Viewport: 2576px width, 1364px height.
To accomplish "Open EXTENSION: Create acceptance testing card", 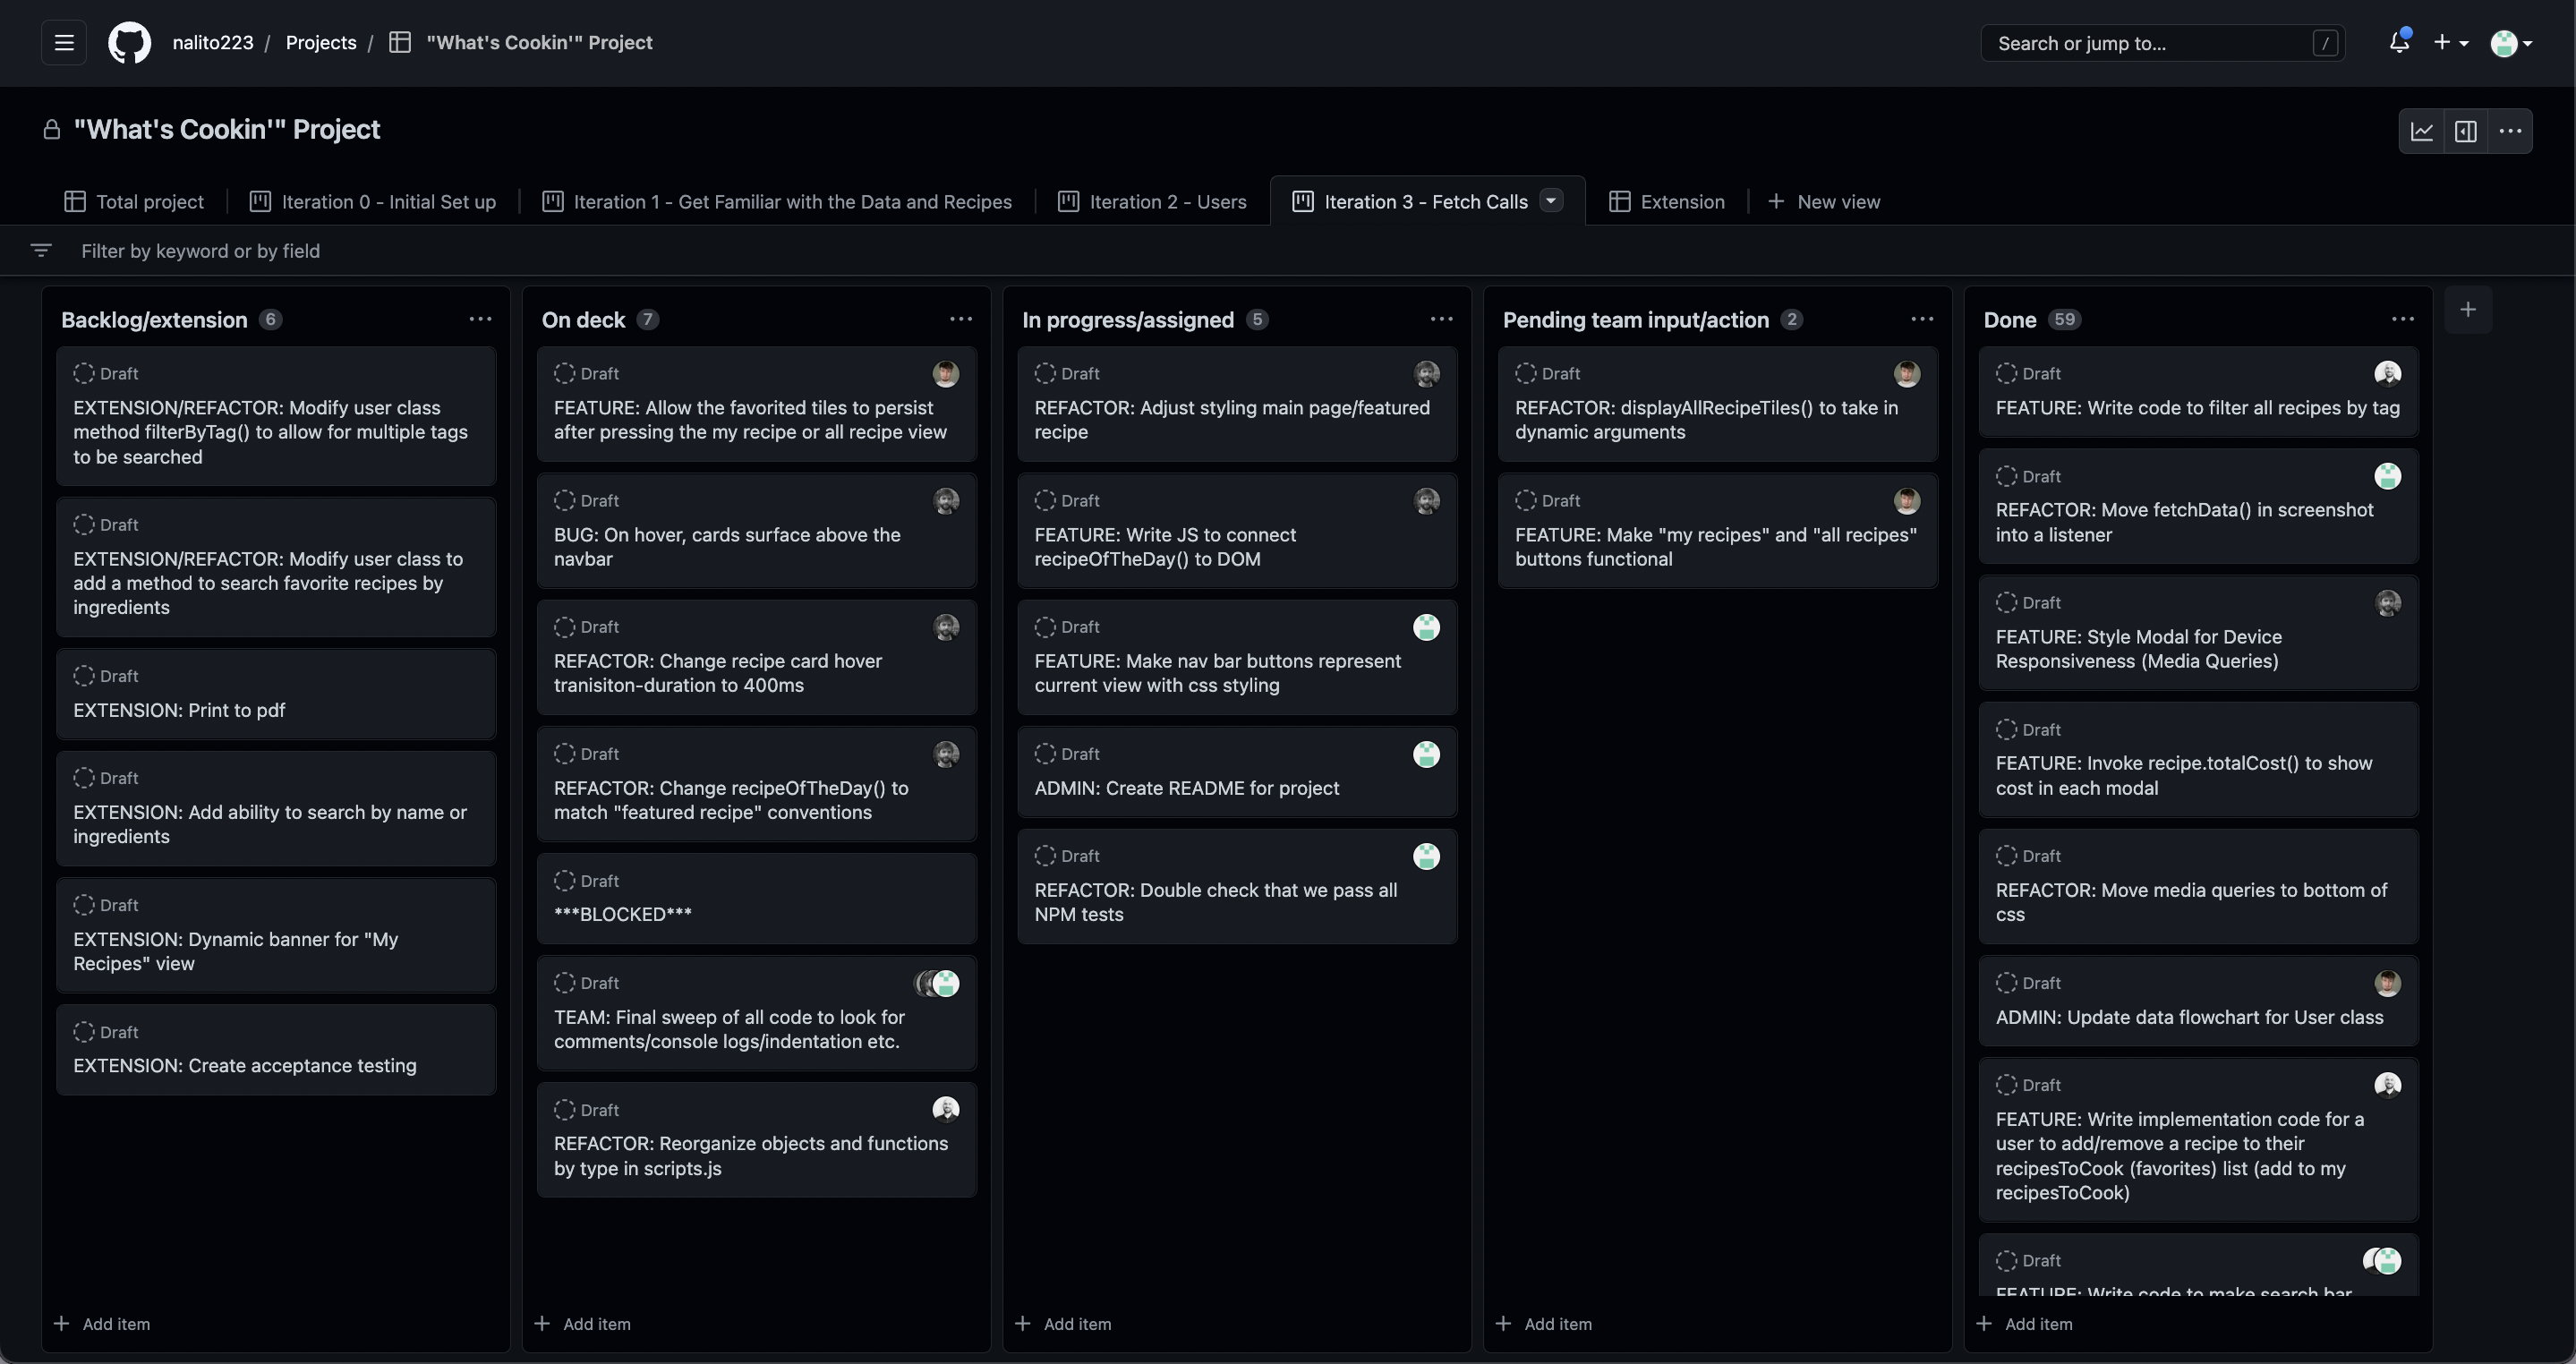I will pos(276,1049).
